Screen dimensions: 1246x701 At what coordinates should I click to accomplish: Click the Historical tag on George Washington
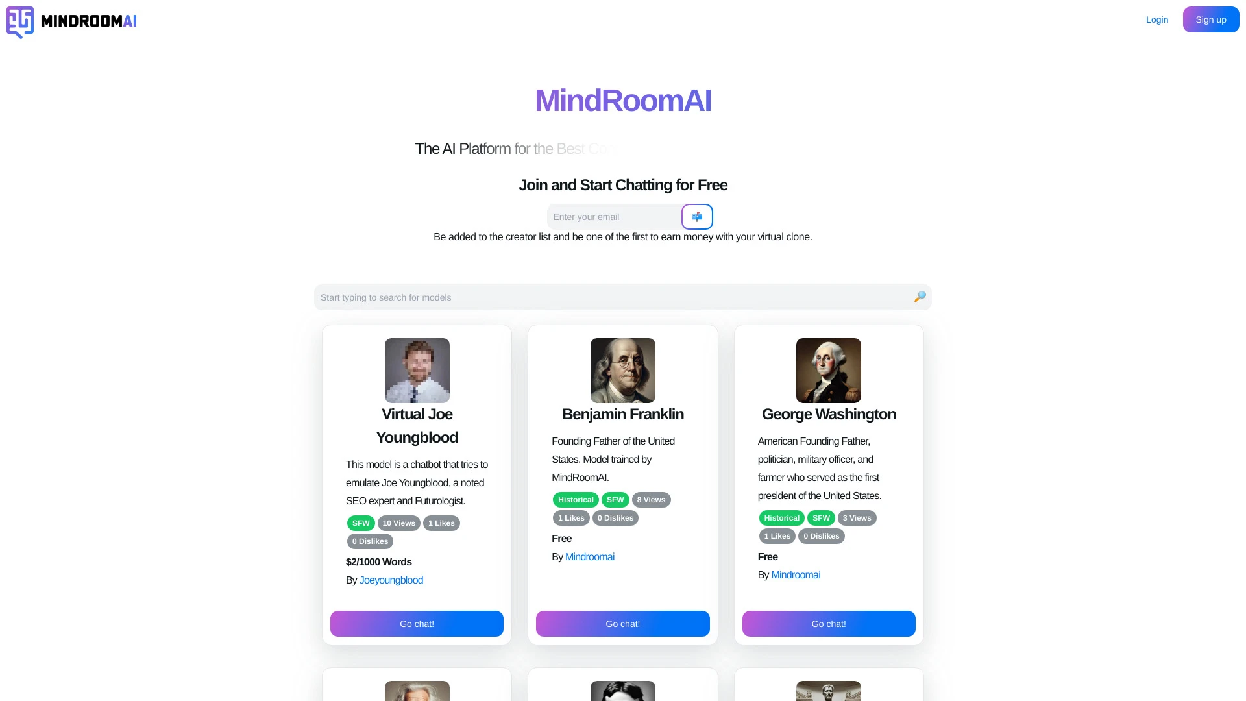click(781, 517)
